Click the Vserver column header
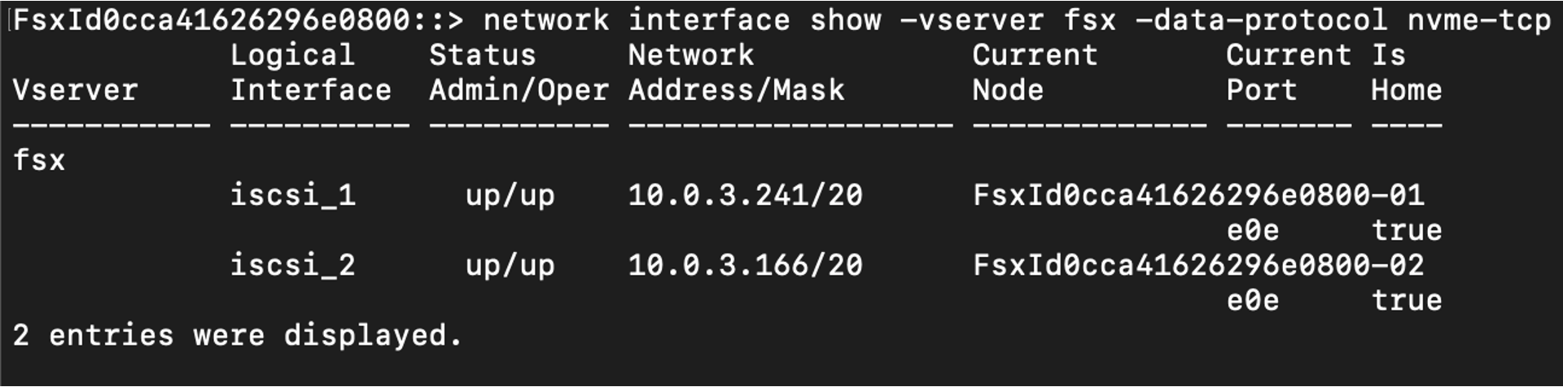Screen dimensions: 1563x387 75,89
